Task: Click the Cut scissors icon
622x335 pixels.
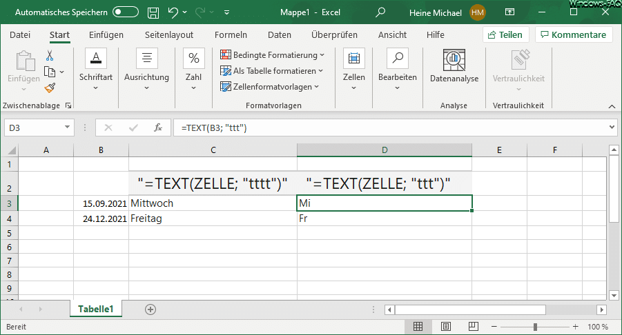Action: [x=50, y=55]
